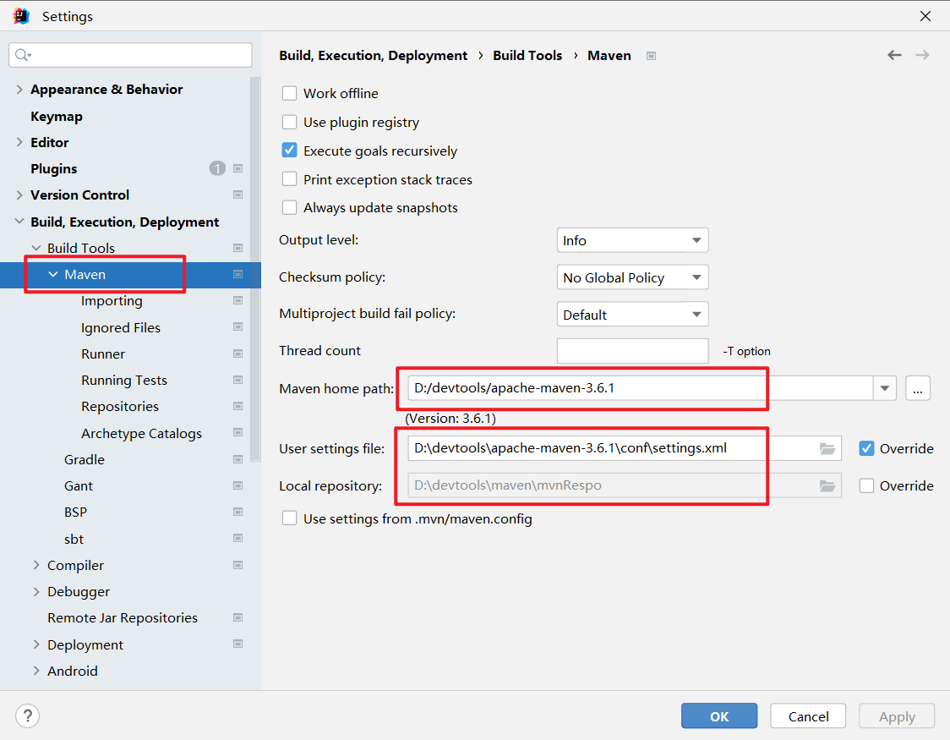Click the project icon on Gradle row
Screen dimensions: 950x740
point(238,459)
